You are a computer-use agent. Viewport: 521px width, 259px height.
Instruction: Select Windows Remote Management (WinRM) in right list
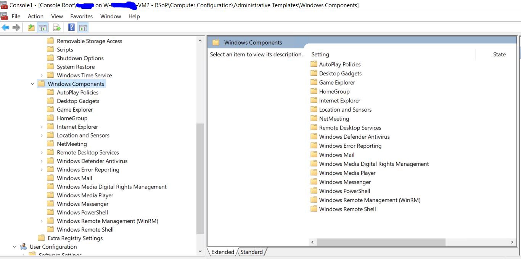click(370, 200)
